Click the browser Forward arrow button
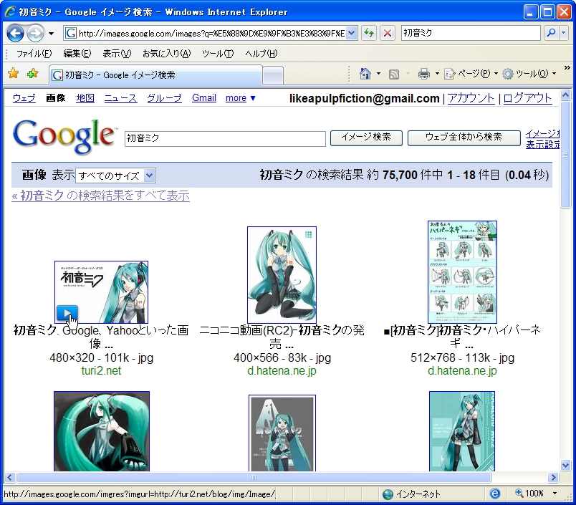The height and width of the screenshot is (505, 576). pyautogui.click(x=36, y=34)
